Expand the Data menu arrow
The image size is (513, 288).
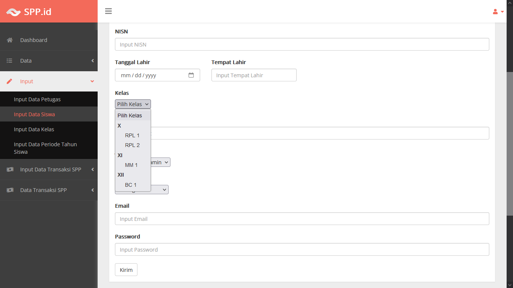[x=92, y=61]
